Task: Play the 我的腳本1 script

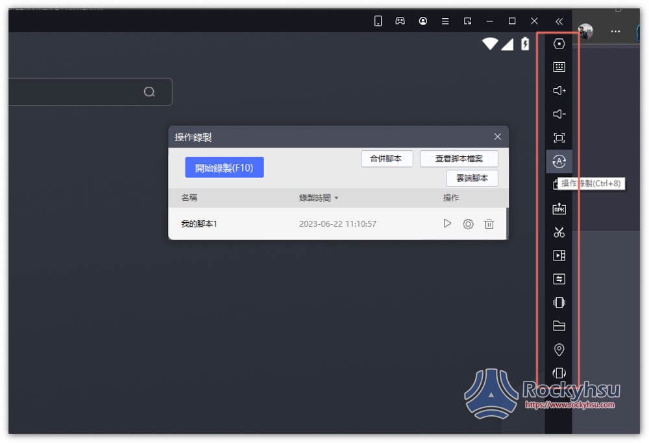Action: (447, 223)
